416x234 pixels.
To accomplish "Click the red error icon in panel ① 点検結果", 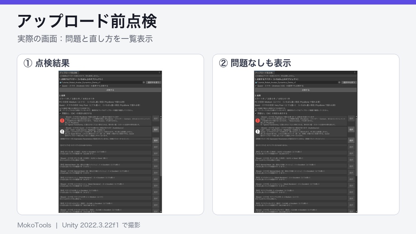I will (62, 120).
